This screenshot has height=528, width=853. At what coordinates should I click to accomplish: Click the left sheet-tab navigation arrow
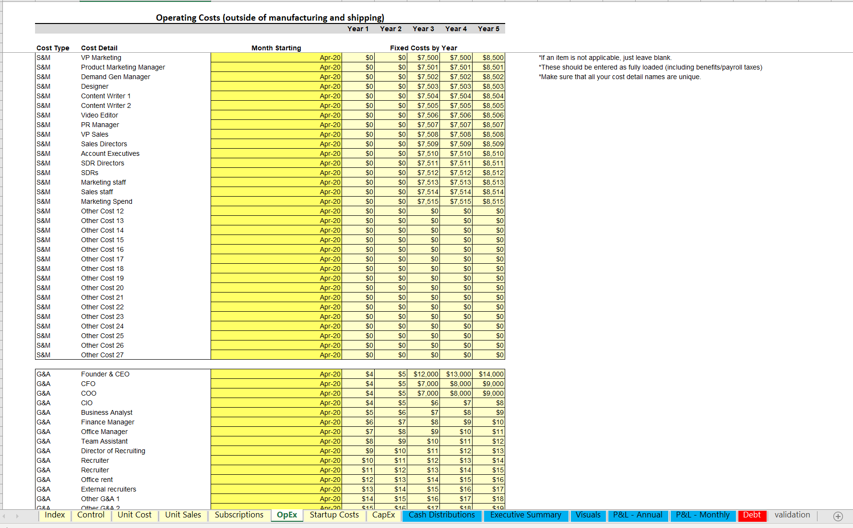(5, 516)
